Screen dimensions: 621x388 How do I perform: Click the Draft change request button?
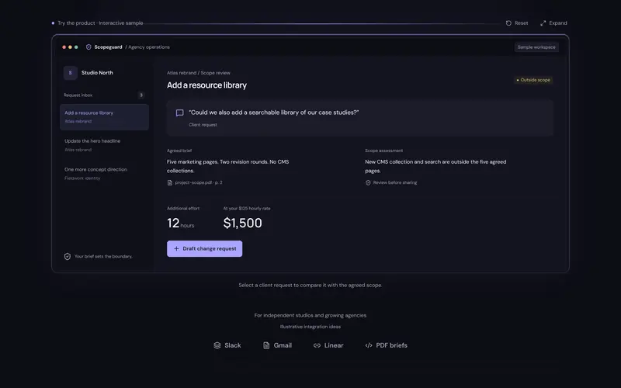click(204, 248)
